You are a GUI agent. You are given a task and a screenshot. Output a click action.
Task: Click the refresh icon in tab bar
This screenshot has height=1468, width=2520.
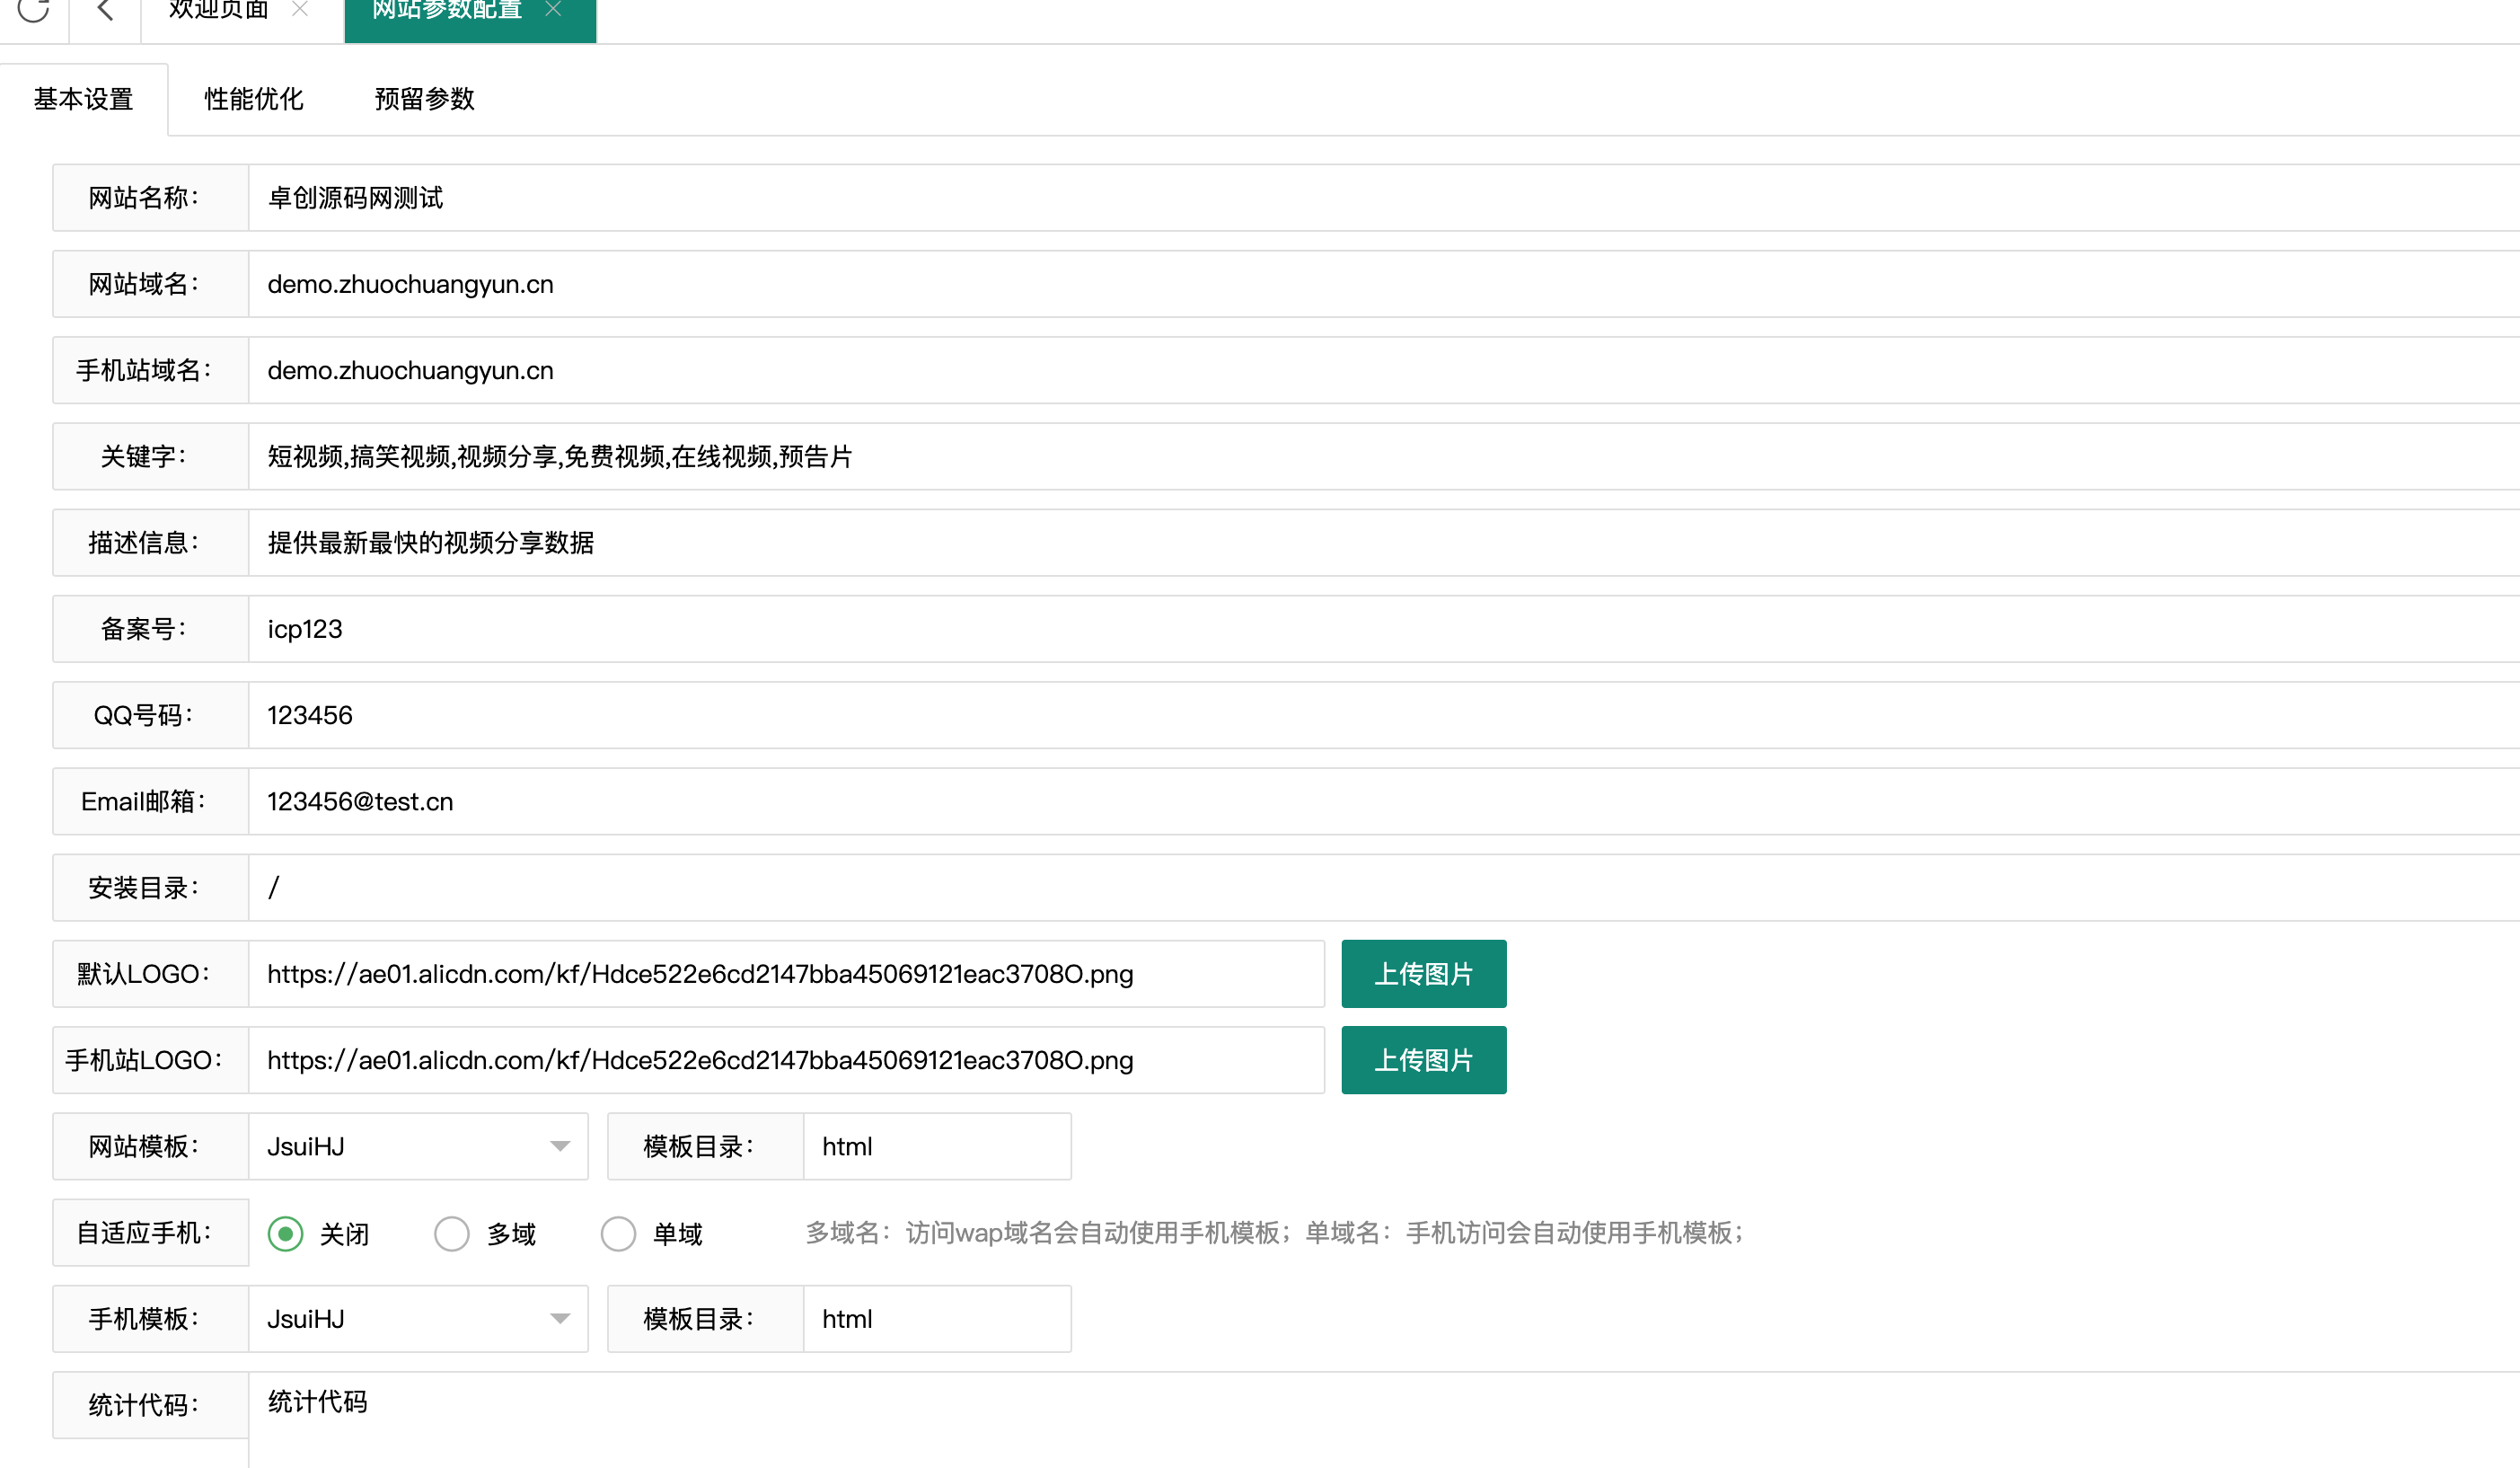[33, 10]
